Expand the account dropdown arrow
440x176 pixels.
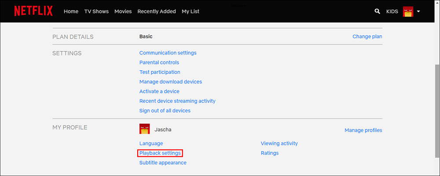pos(418,11)
